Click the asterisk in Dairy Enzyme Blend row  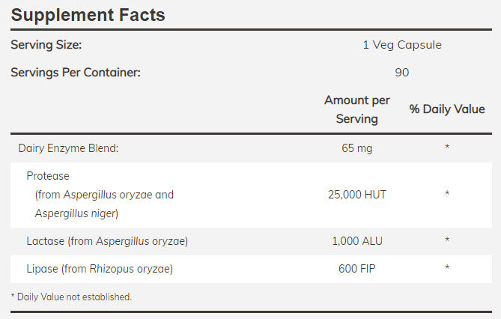[447, 148]
